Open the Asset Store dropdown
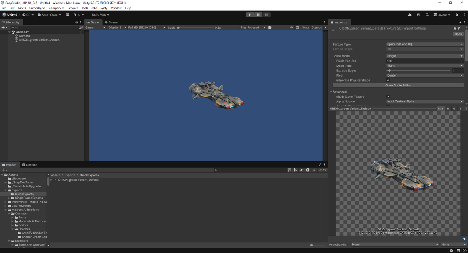The width and height of the screenshot is (468, 253). click(49, 15)
